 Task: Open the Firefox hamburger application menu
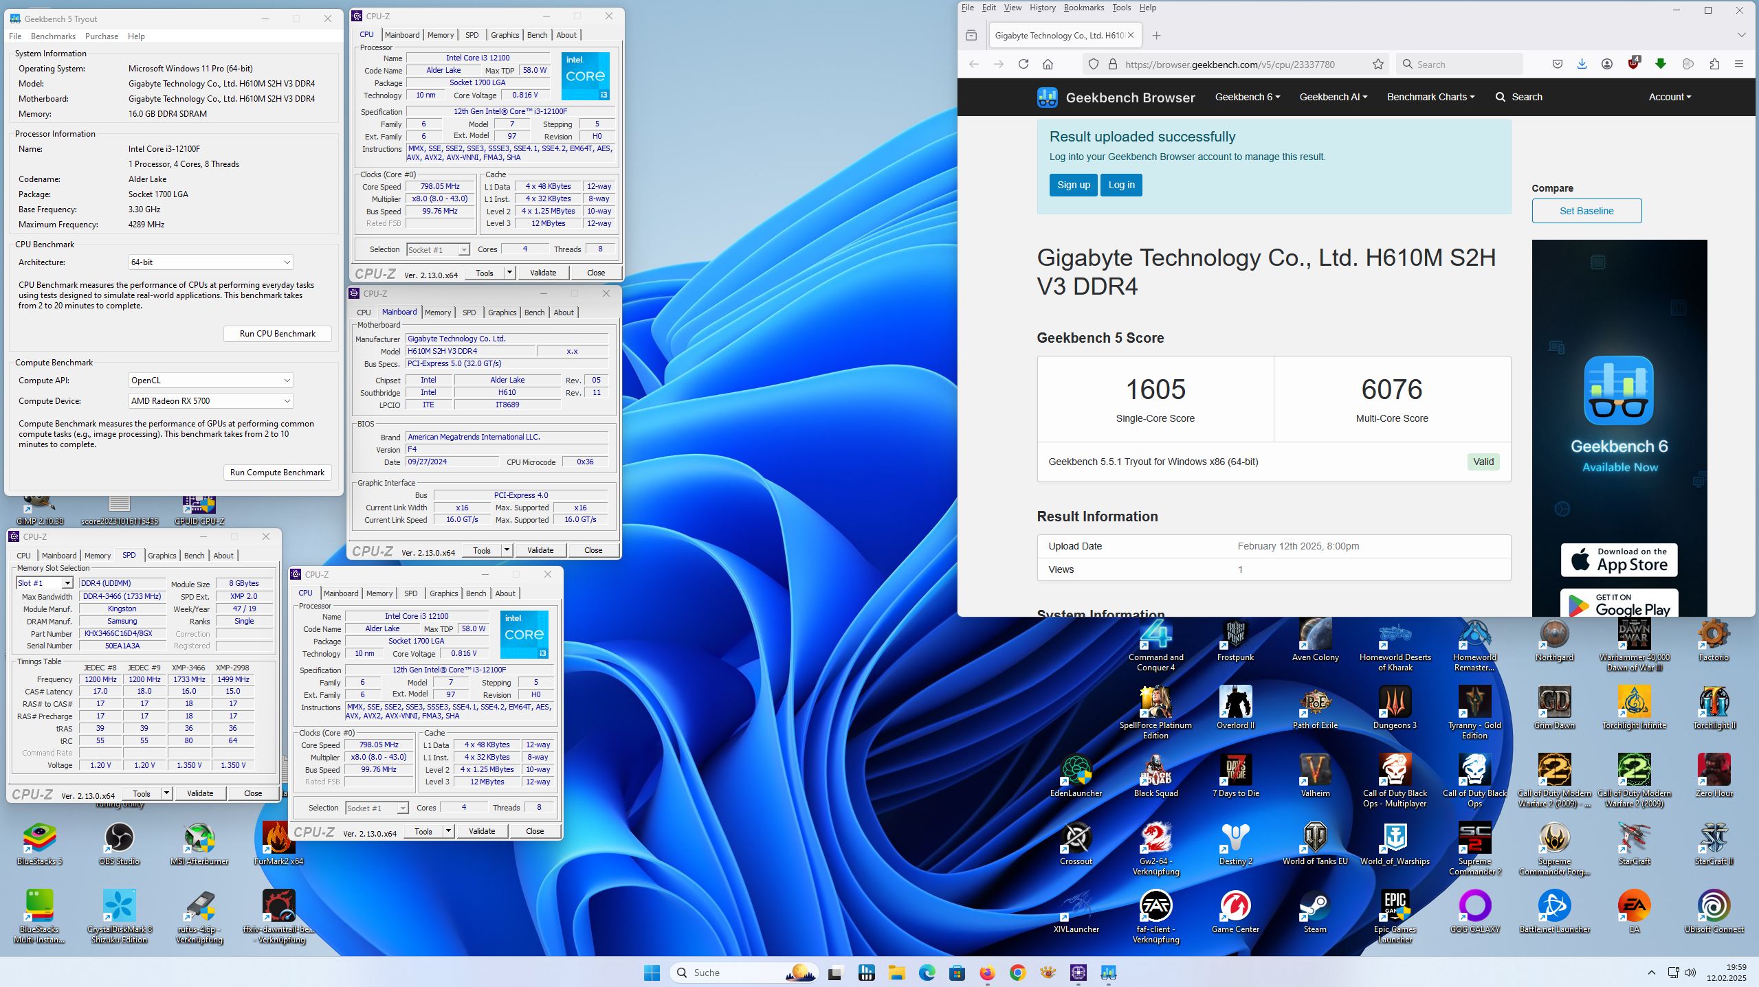[x=1739, y=64]
